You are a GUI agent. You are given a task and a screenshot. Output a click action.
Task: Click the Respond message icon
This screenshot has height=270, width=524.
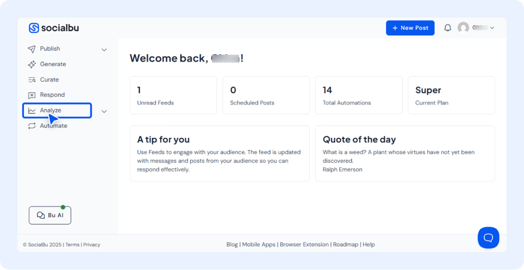click(x=32, y=95)
